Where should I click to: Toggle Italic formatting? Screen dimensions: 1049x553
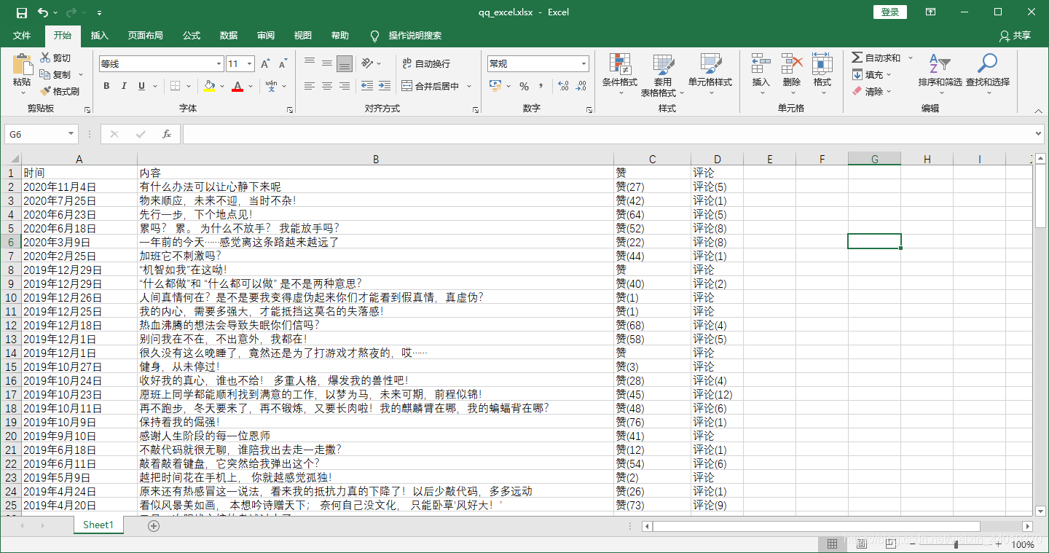(124, 86)
